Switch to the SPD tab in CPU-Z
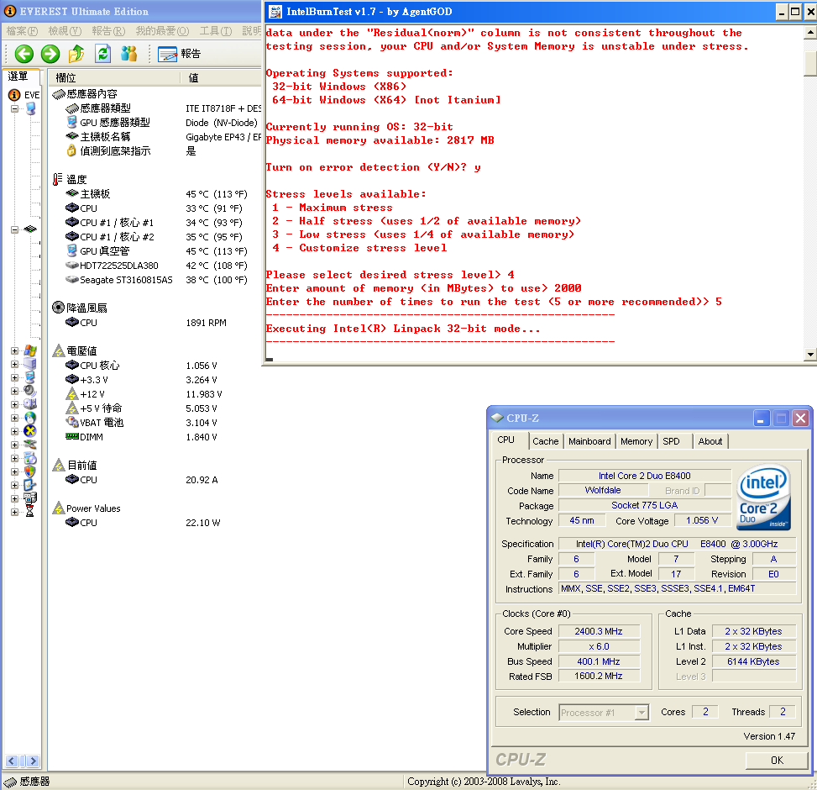 click(x=671, y=441)
